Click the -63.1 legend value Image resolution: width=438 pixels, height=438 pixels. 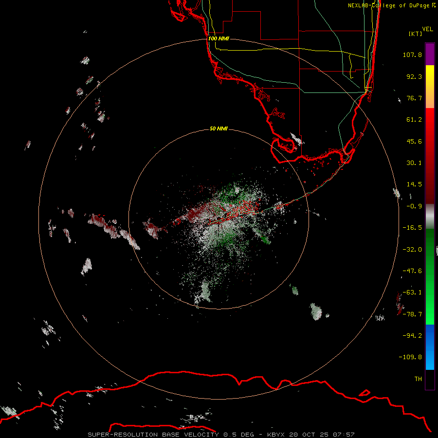[x=412, y=292]
